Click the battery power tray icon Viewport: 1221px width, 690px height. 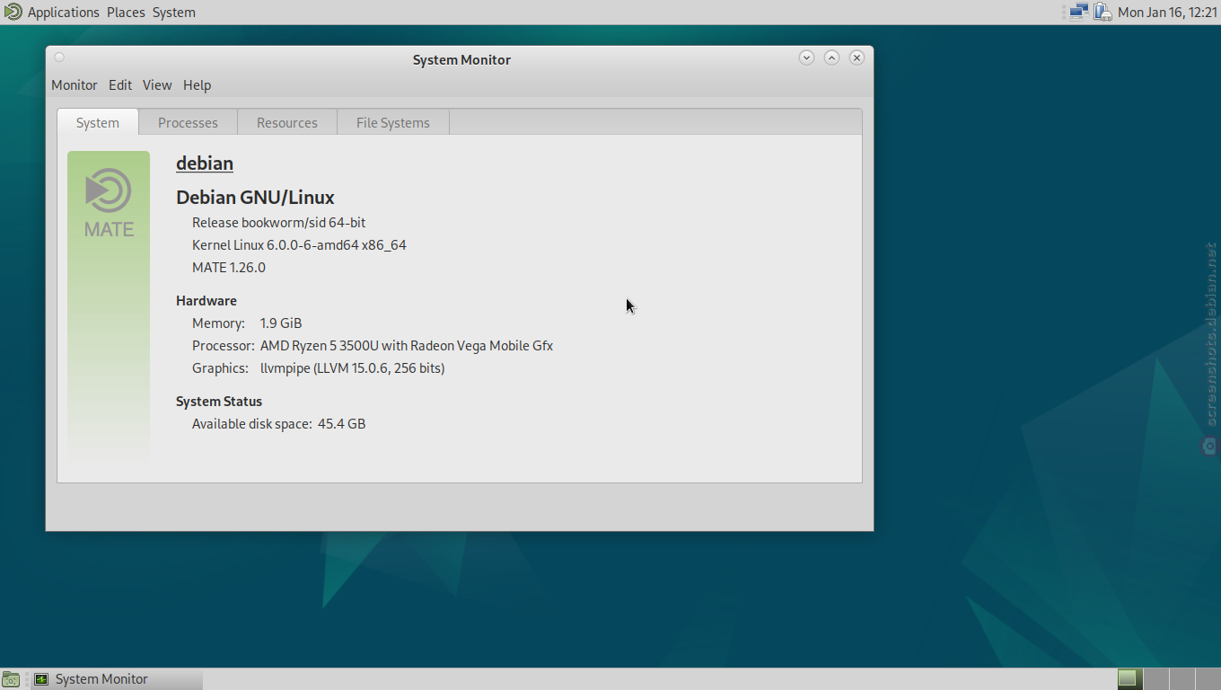click(1102, 13)
